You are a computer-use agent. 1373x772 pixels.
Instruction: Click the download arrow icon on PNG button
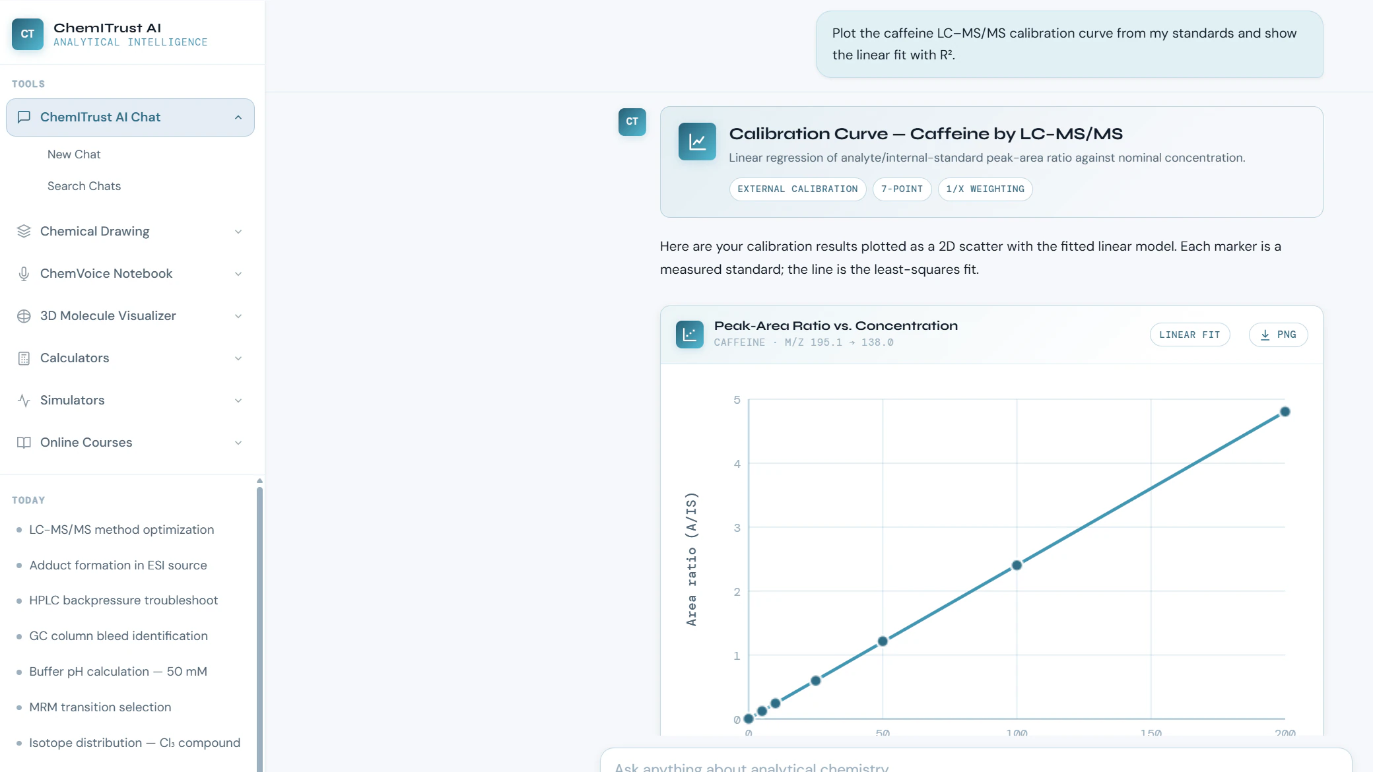pyautogui.click(x=1265, y=335)
